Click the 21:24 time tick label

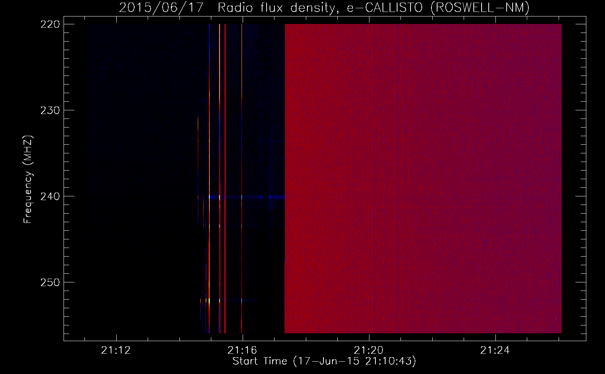click(x=495, y=350)
